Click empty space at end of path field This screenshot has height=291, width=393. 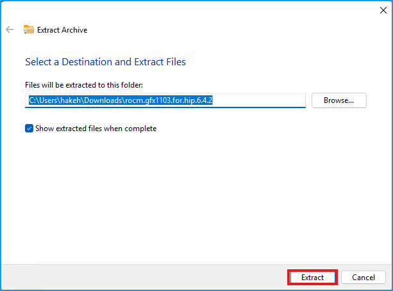point(269,100)
